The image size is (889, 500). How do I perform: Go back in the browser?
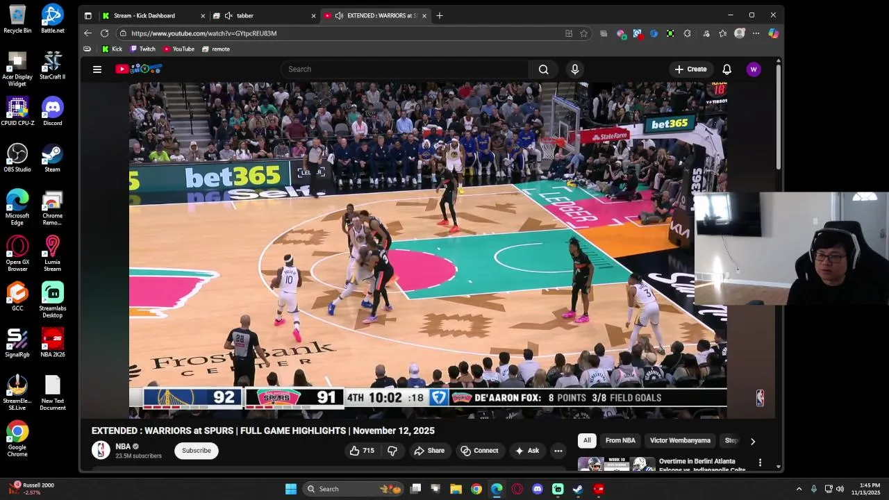88,33
